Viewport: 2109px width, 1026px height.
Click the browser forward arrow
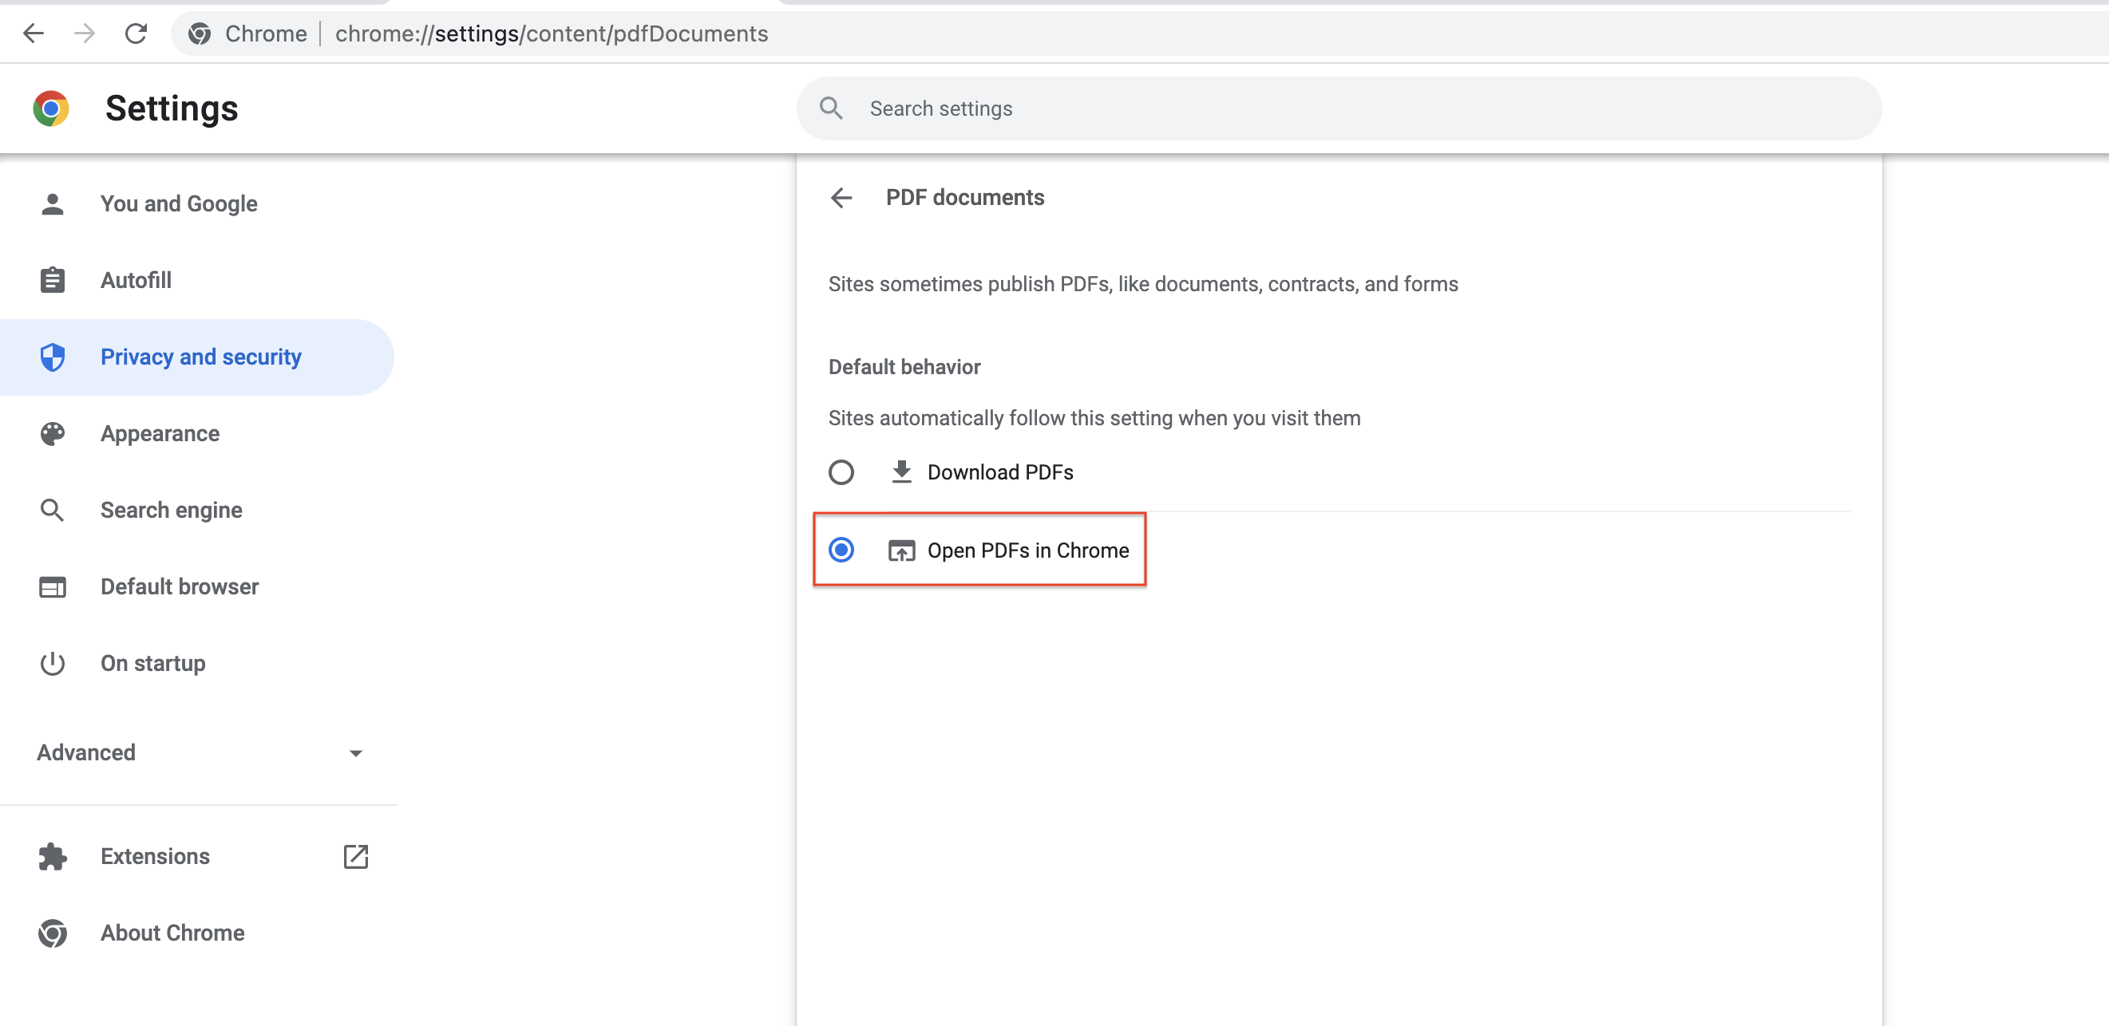coord(85,34)
